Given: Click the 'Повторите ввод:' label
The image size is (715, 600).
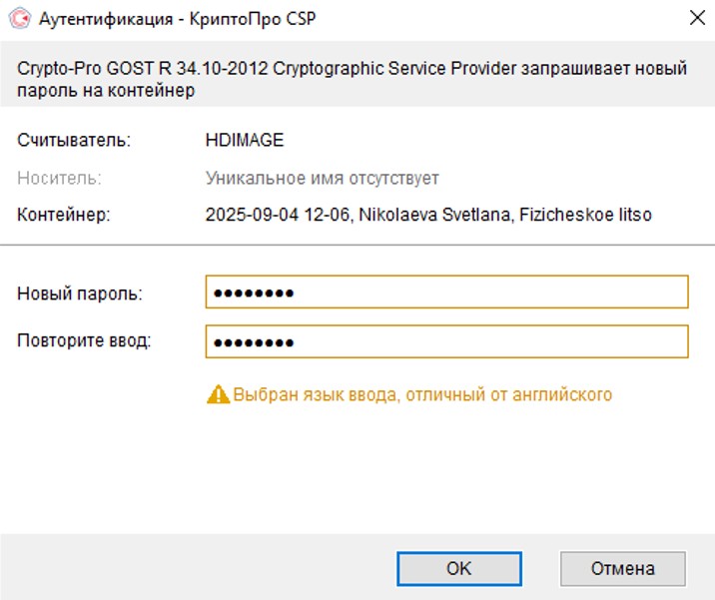Looking at the screenshot, I should click(84, 340).
